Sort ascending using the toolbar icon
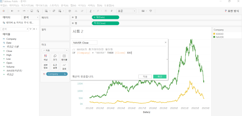 pyautogui.click(x=76, y=11)
